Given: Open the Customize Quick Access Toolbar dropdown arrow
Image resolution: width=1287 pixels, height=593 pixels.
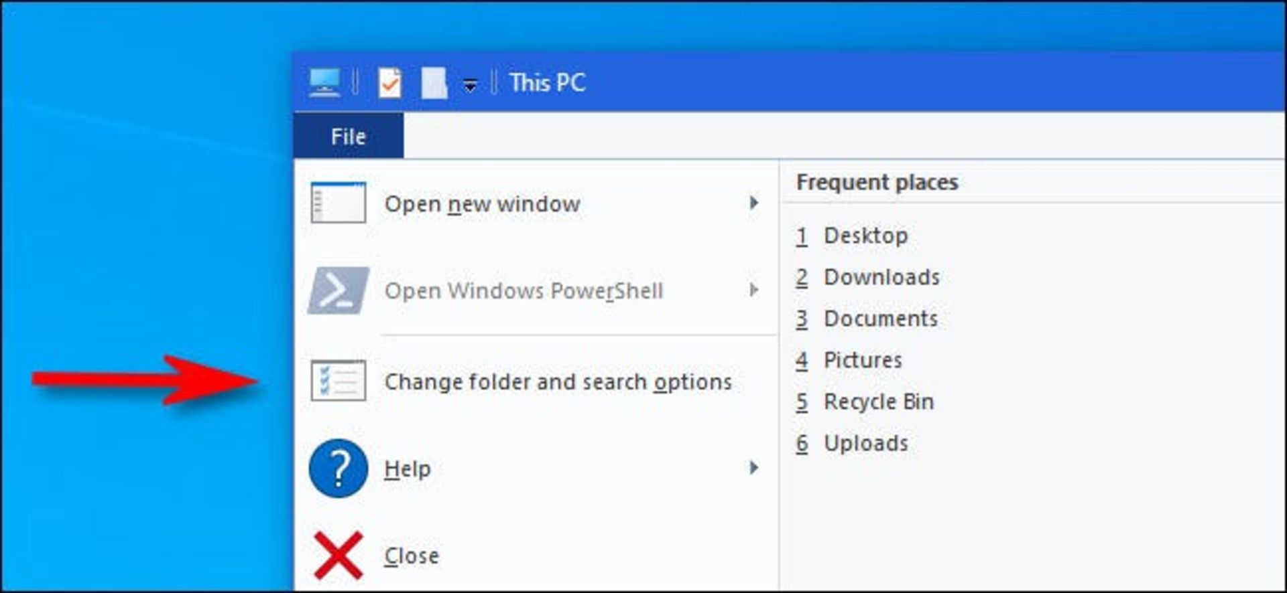Looking at the screenshot, I should pos(471,84).
